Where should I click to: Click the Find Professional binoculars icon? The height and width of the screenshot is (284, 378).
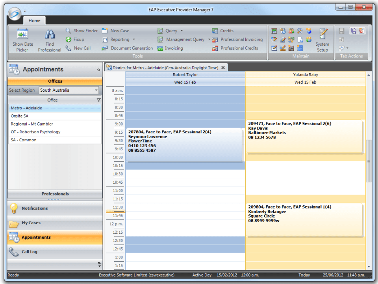(x=50, y=34)
